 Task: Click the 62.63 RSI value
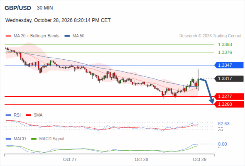point(224,124)
